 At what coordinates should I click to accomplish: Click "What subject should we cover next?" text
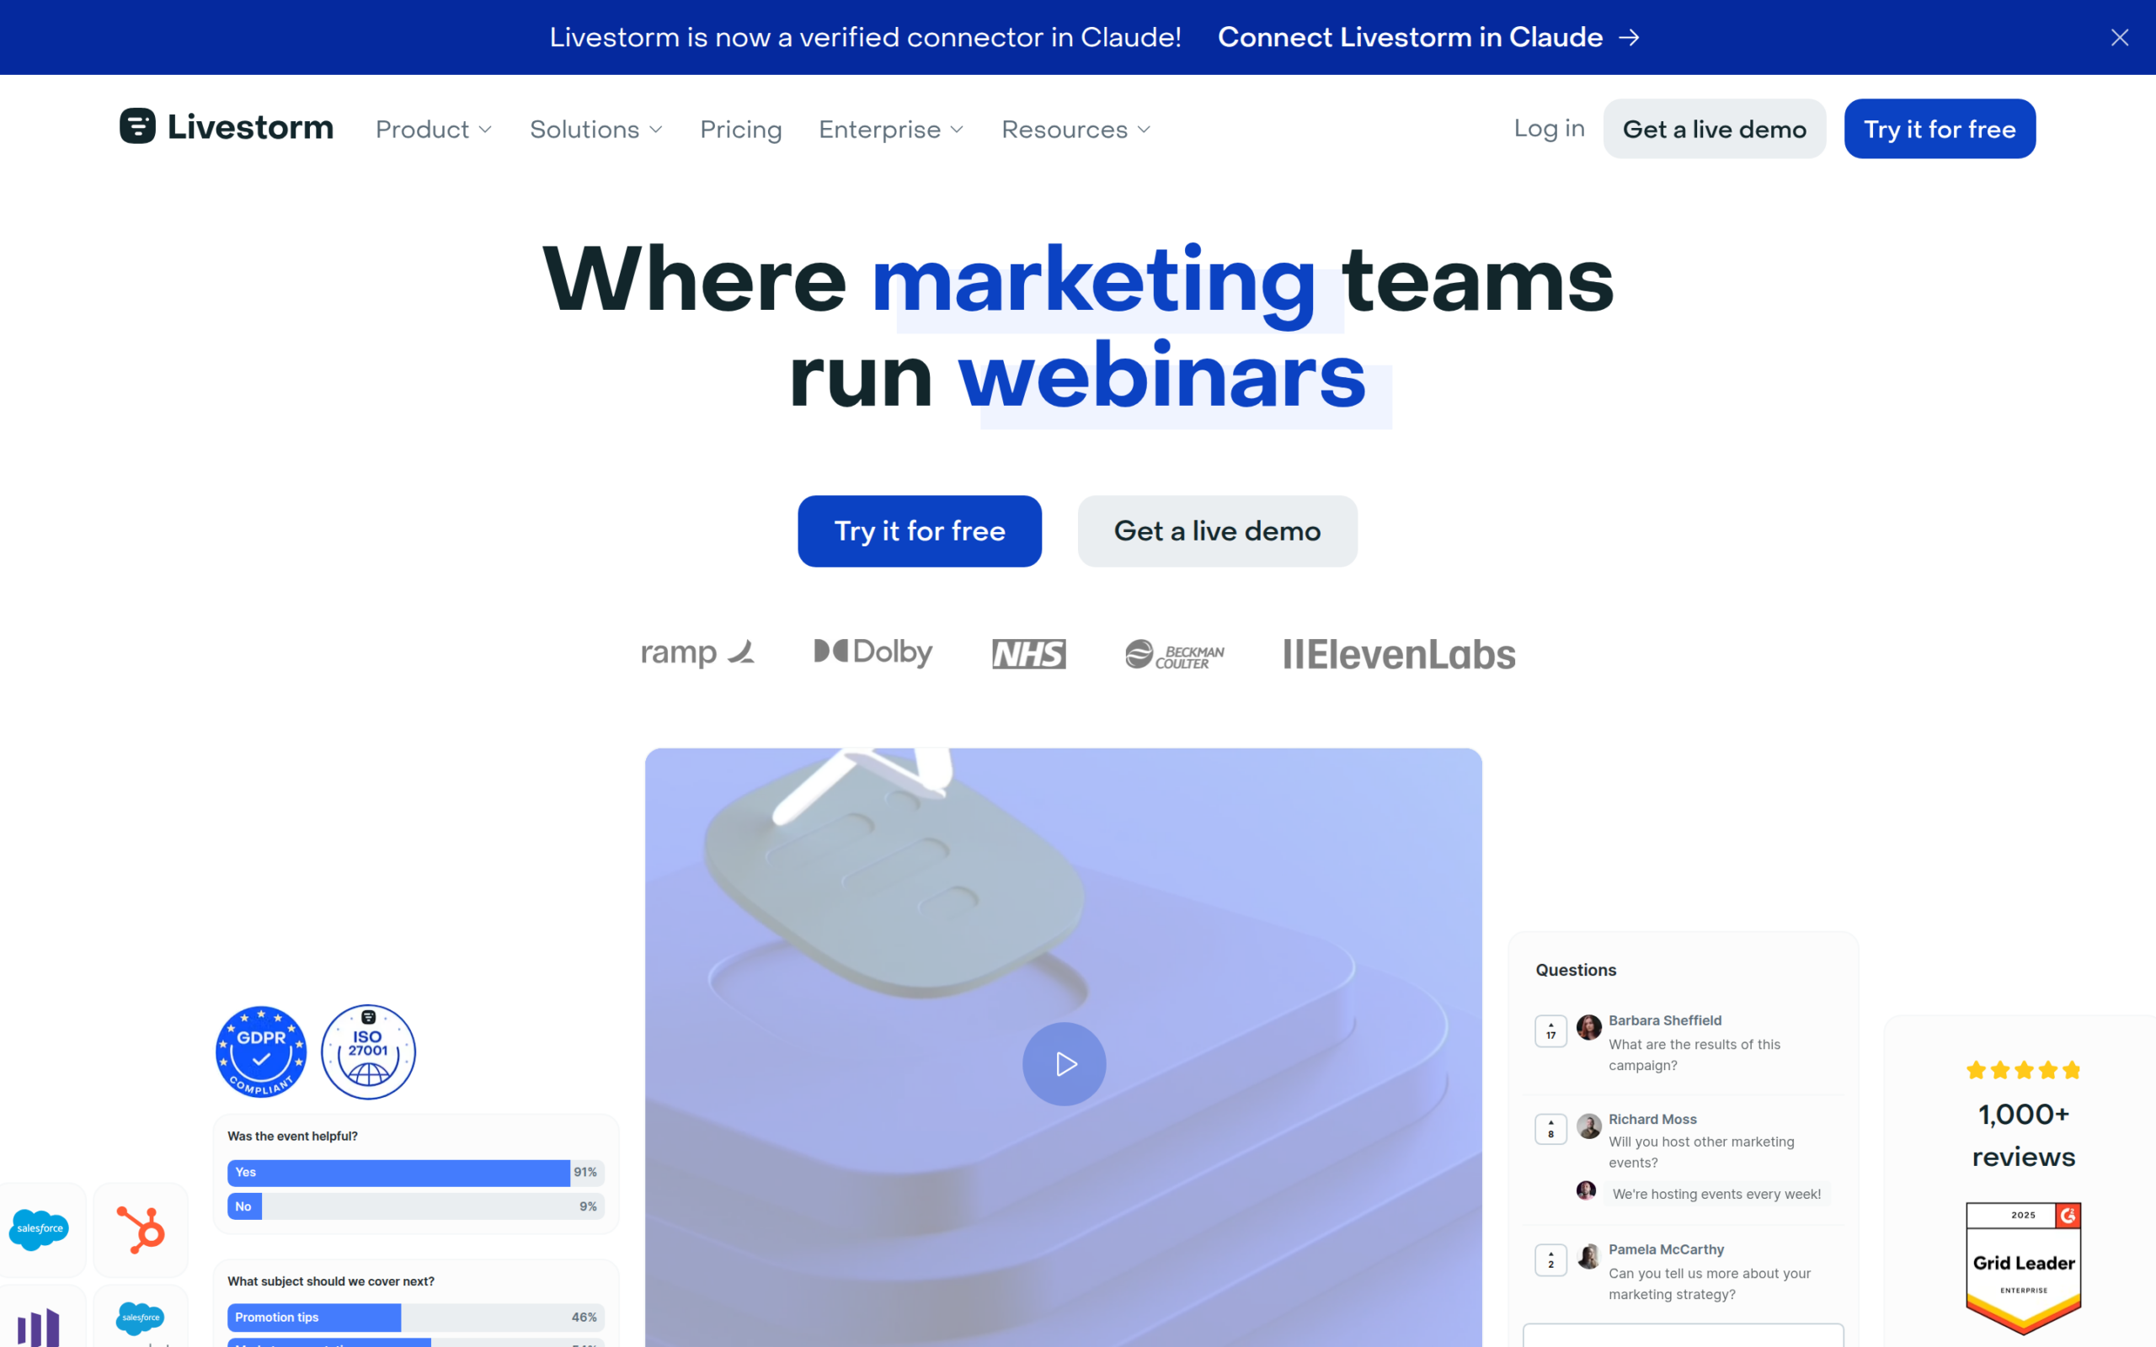[x=330, y=1281]
